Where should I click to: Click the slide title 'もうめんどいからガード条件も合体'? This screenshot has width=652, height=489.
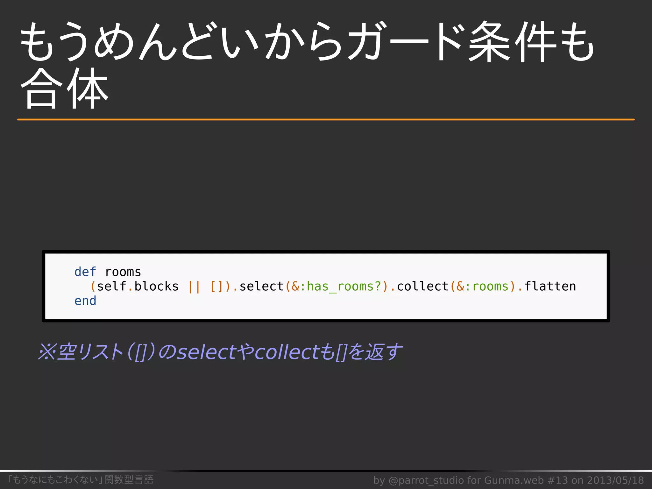(x=307, y=65)
